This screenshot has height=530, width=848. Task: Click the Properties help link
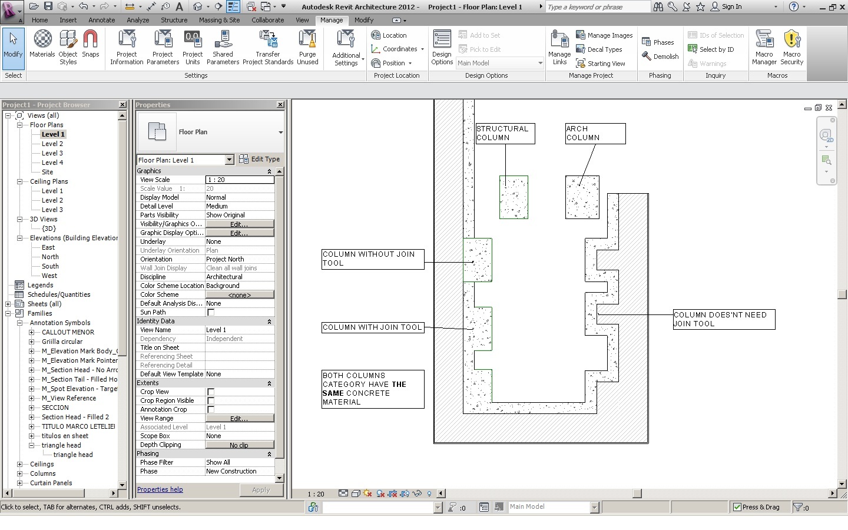click(x=160, y=489)
